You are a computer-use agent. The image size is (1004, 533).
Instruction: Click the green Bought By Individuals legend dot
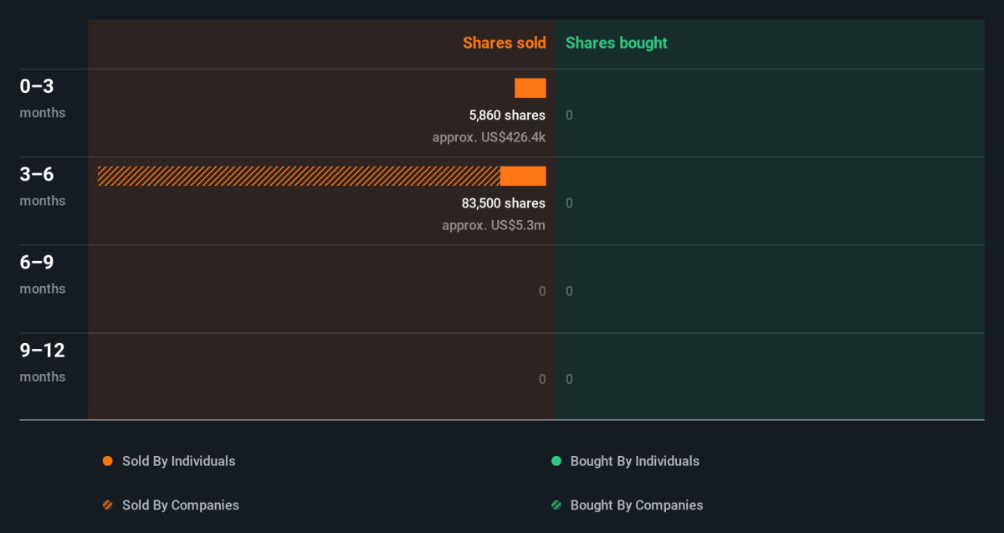[x=556, y=461]
